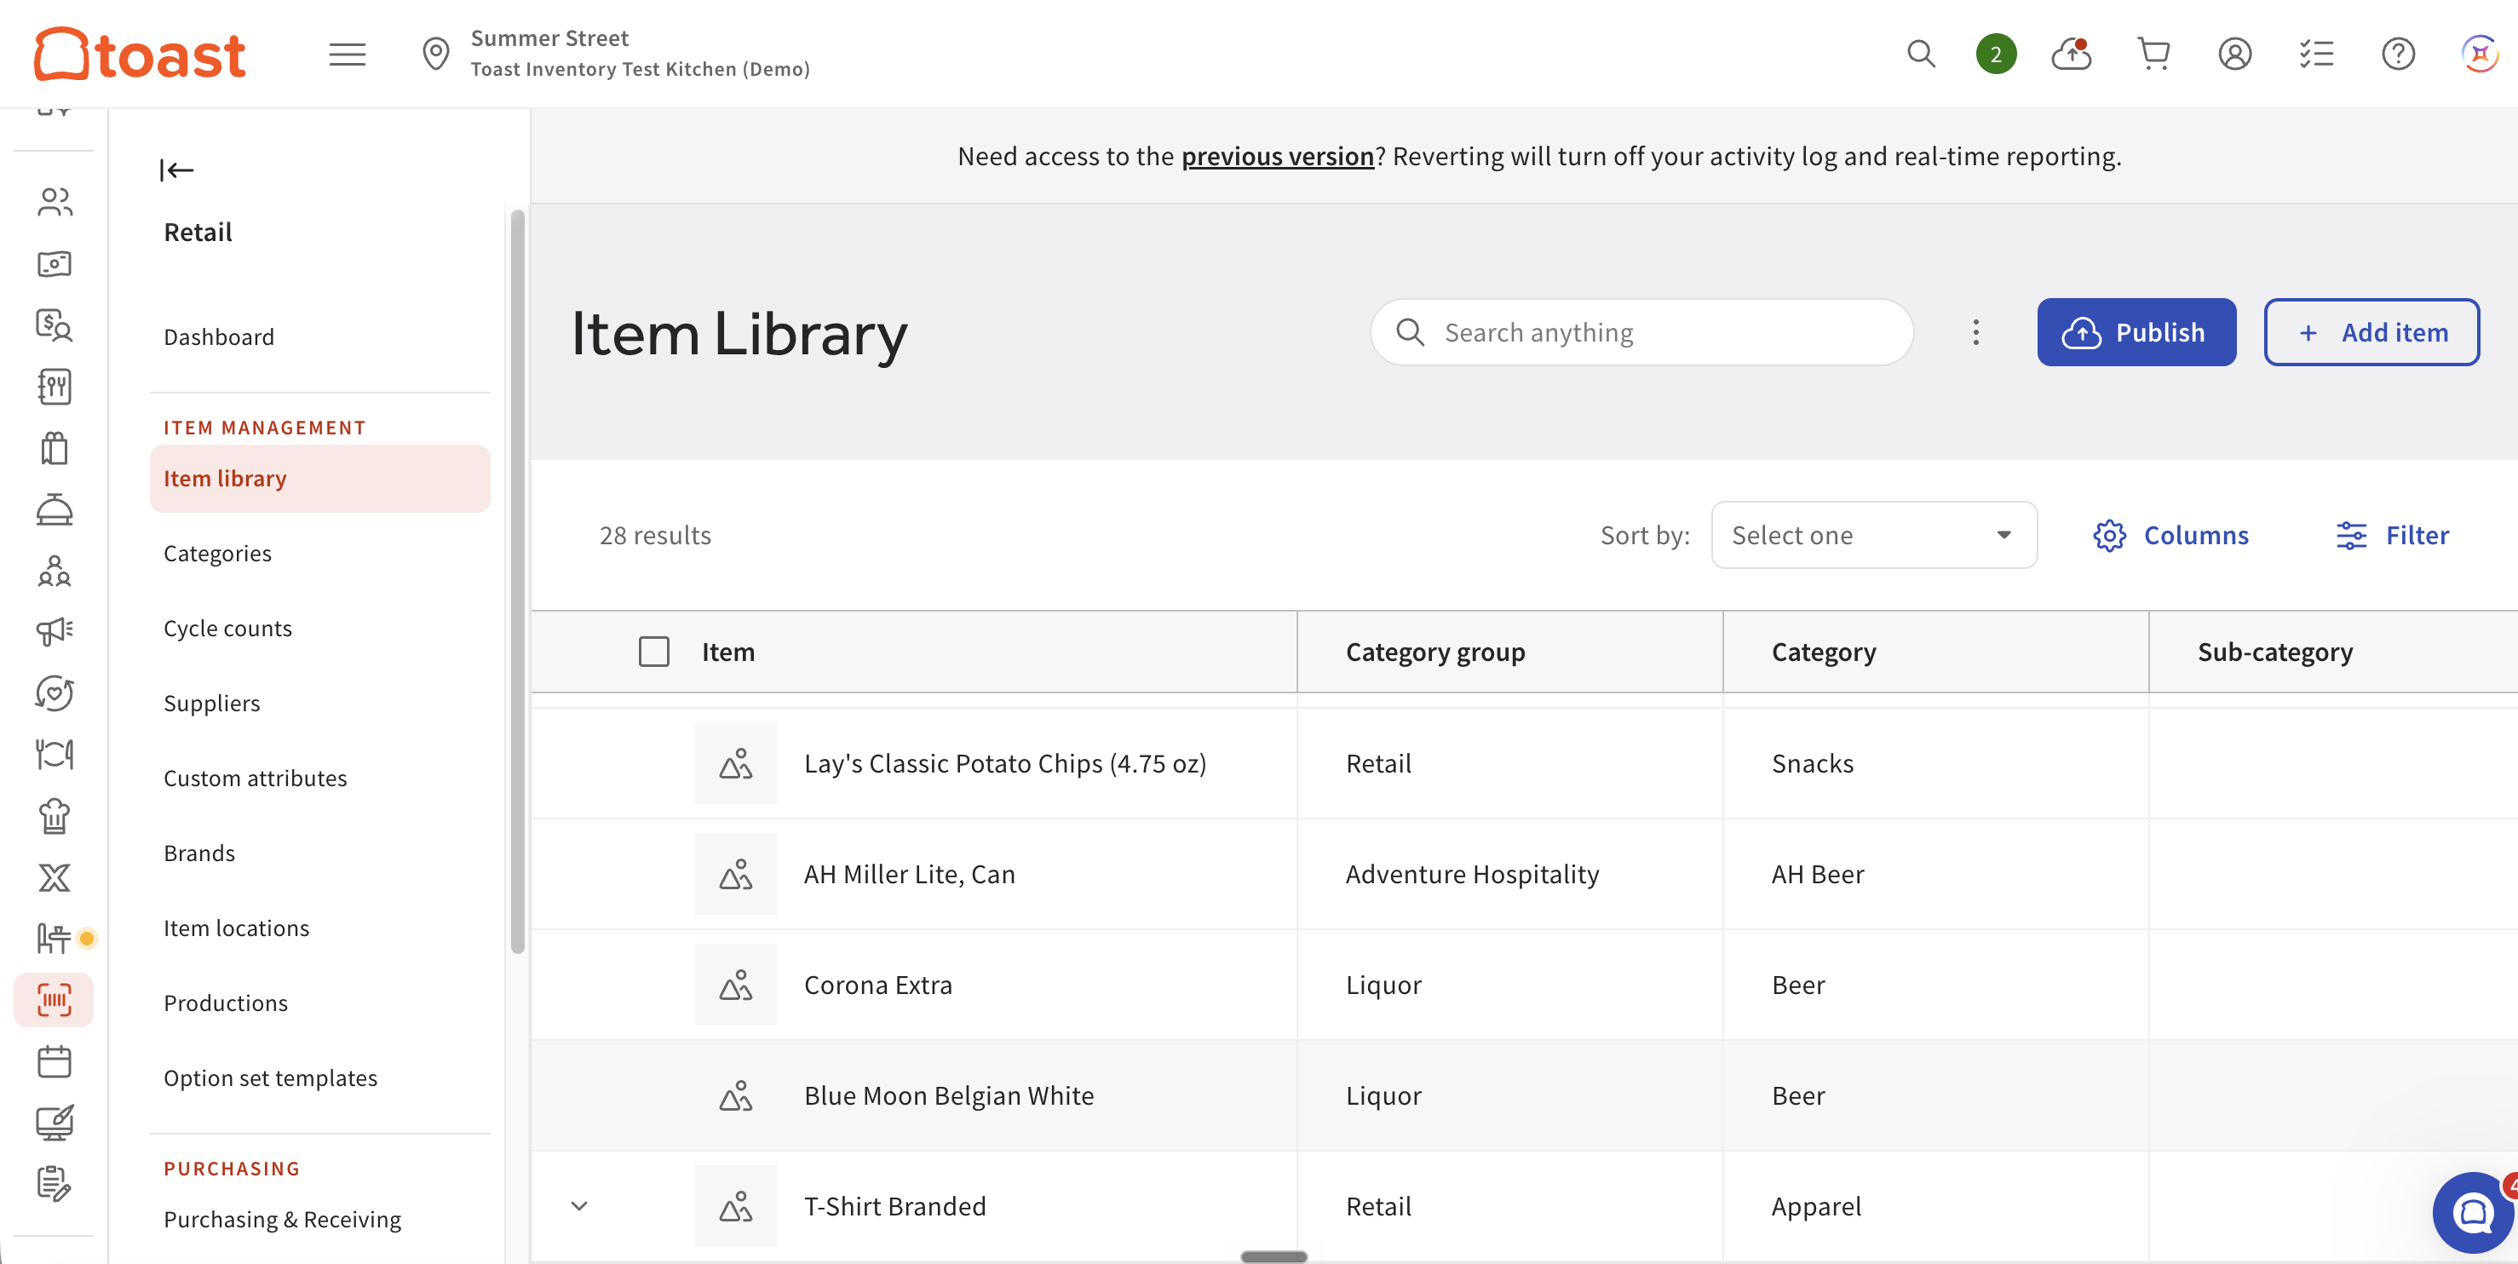Open Brands page
Screen dimensions: 2518x1264
(199, 853)
